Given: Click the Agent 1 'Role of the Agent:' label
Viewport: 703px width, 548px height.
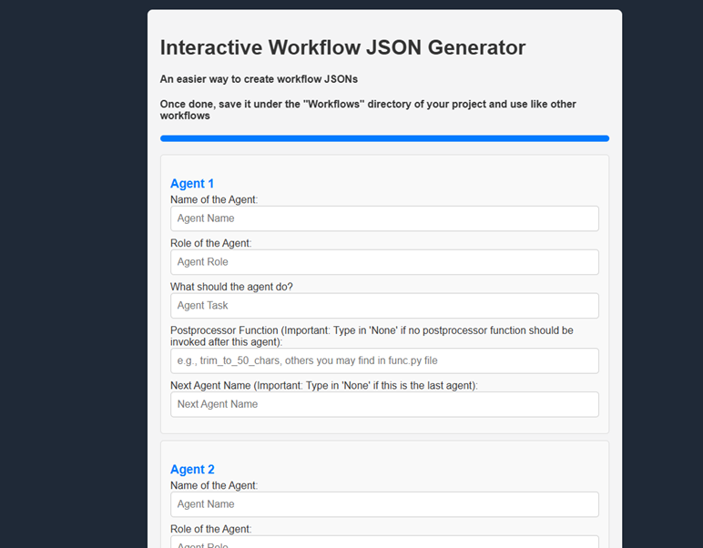Looking at the screenshot, I should tap(210, 243).
